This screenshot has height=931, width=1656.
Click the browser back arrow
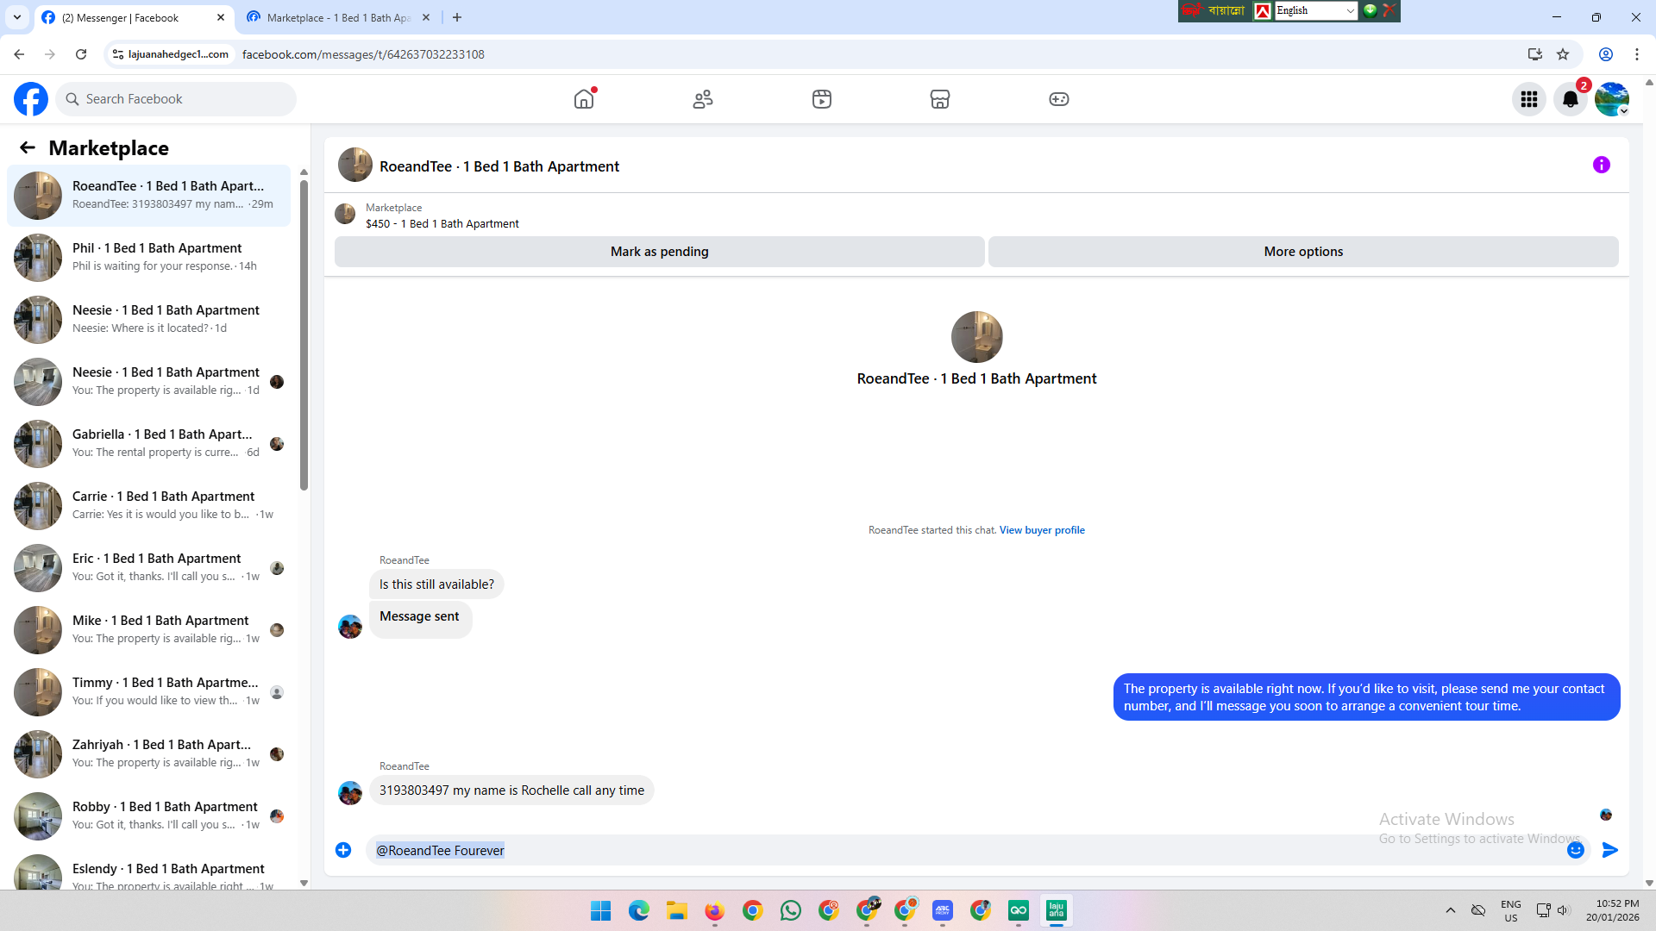19,54
